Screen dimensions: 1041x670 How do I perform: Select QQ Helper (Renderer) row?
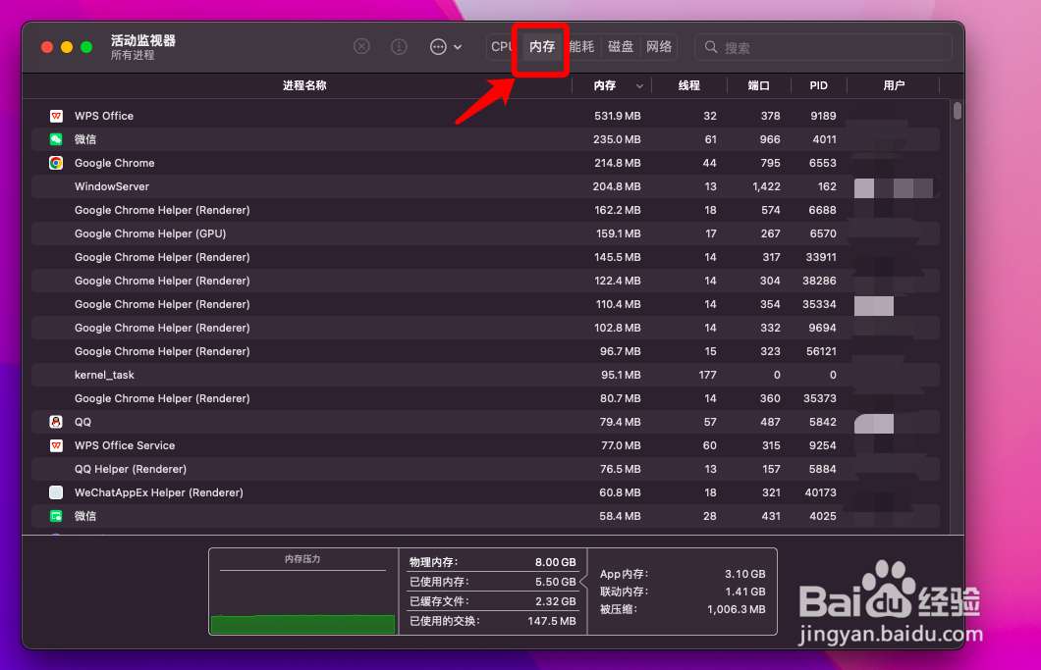tap(485, 469)
